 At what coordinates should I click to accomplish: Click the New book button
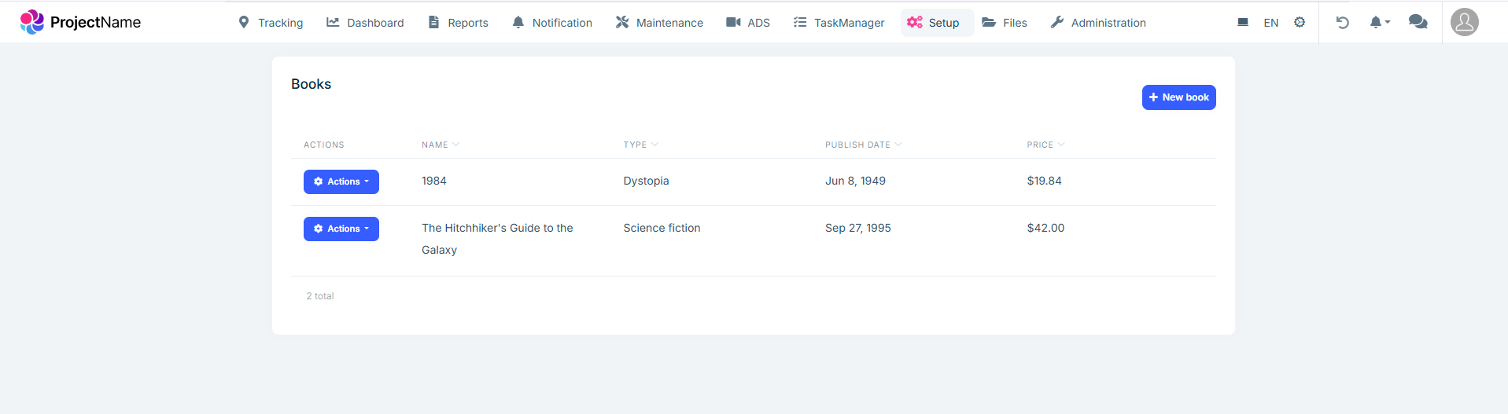pyautogui.click(x=1178, y=97)
